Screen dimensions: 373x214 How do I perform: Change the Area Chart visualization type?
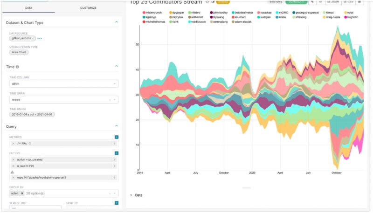pyautogui.click(x=19, y=52)
